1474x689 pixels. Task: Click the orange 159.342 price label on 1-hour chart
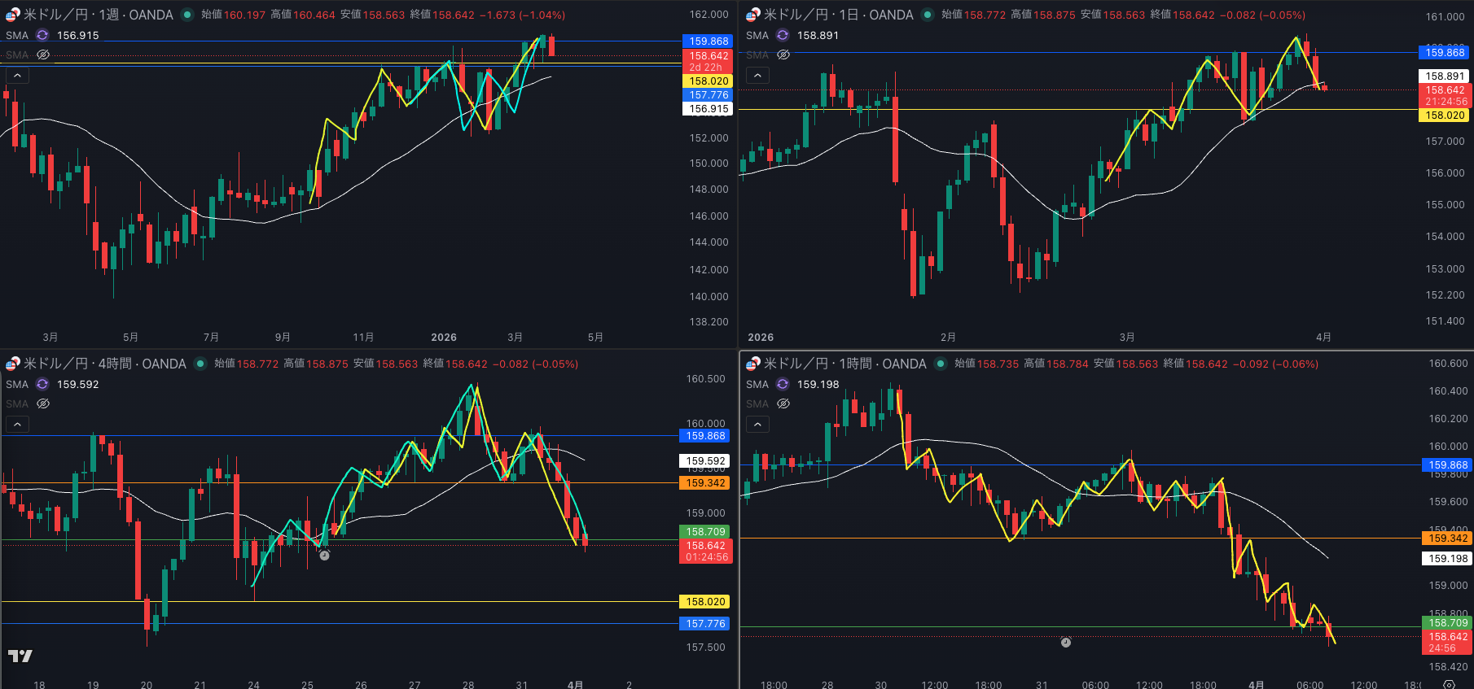1447,538
